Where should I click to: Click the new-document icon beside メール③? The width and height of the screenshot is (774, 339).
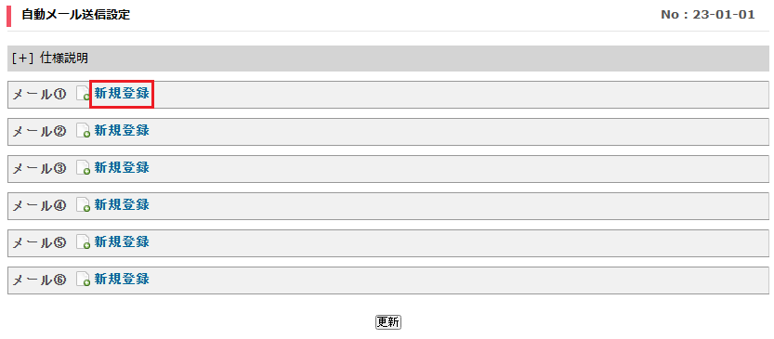click(84, 168)
